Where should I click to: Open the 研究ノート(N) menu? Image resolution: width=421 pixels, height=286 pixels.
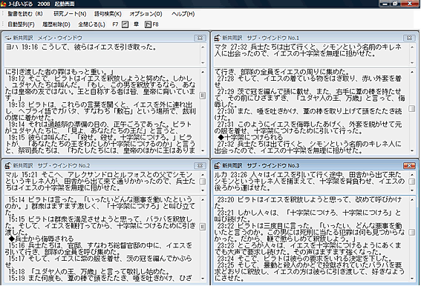(70, 13)
